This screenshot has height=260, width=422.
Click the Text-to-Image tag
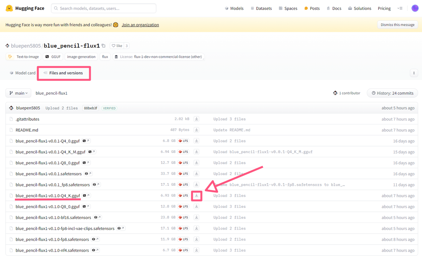pyautogui.click(x=24, y=57)
